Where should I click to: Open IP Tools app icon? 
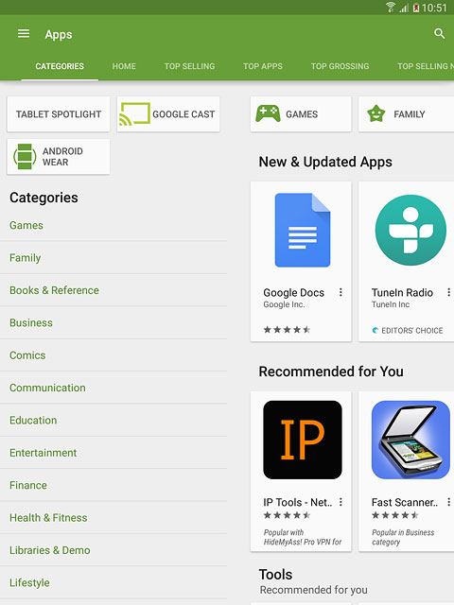303,440
